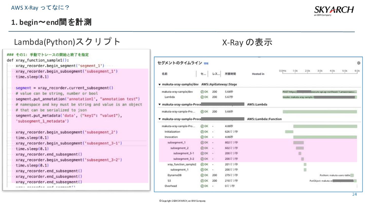Collapse the makuta-xray-sample/dev AWS::ApiGateway::Stage group

[x=159, y=84]
